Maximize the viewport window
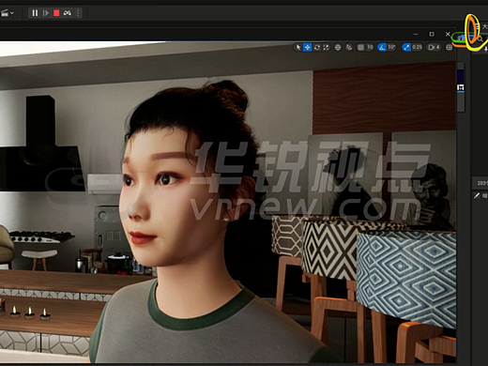This screenshot has width=488, height=366. (x=432, y=34)
